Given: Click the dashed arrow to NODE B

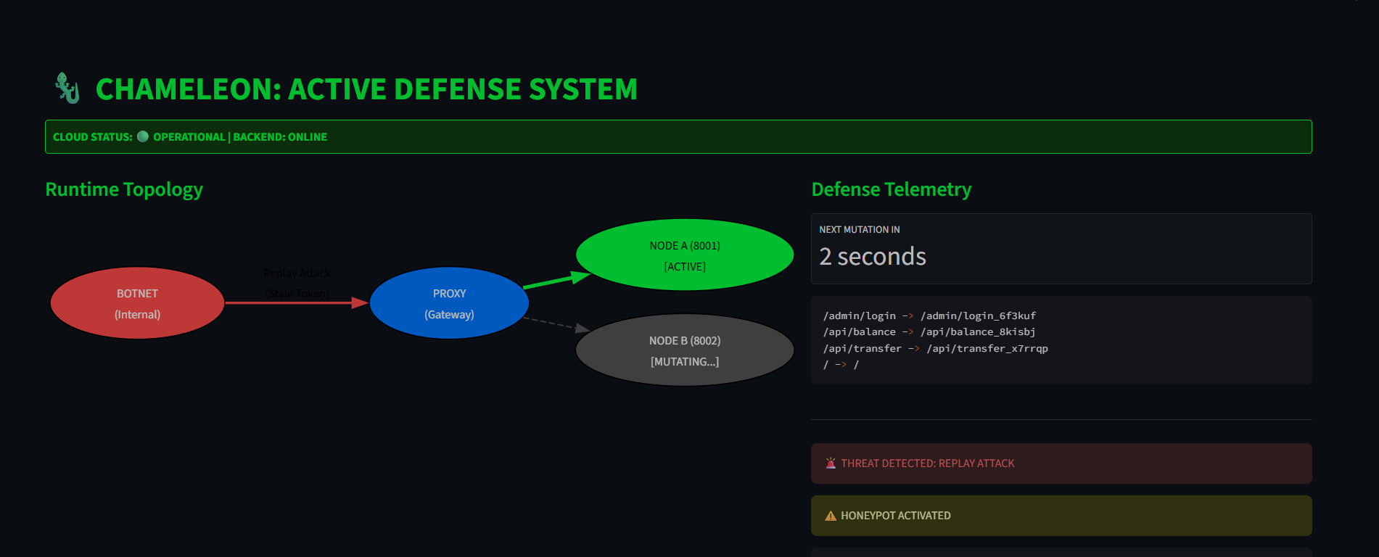Looking at the screenshot, I should (556, 325).
